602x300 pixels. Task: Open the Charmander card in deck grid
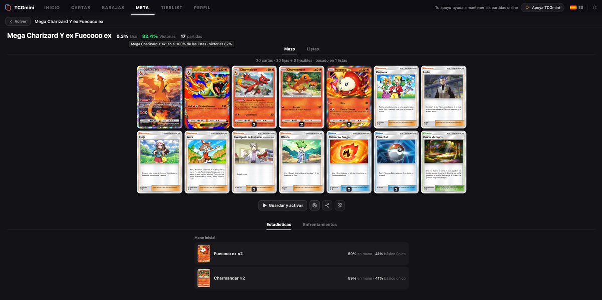tap(302, 97)
